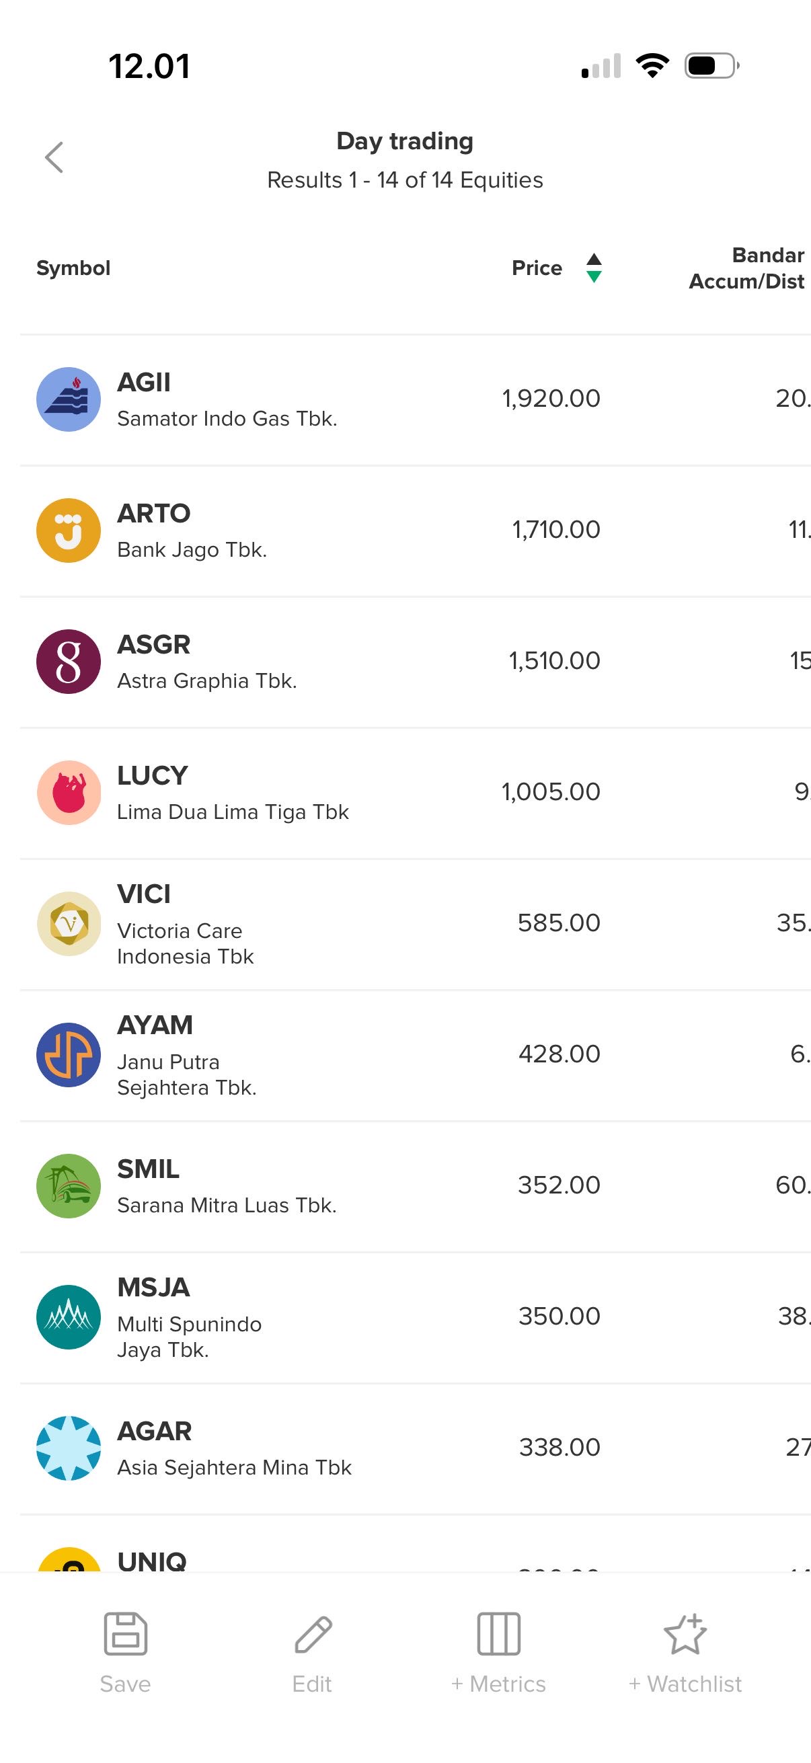The height and width of the screenshot is (1763, 811).
Task: Sort by the Price column header
Action: pyautogui.click(x=537, y=268)
